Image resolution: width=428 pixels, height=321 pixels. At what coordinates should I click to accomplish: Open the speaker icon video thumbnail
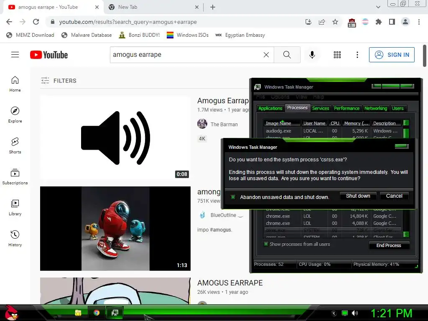[x=115, y=138]
